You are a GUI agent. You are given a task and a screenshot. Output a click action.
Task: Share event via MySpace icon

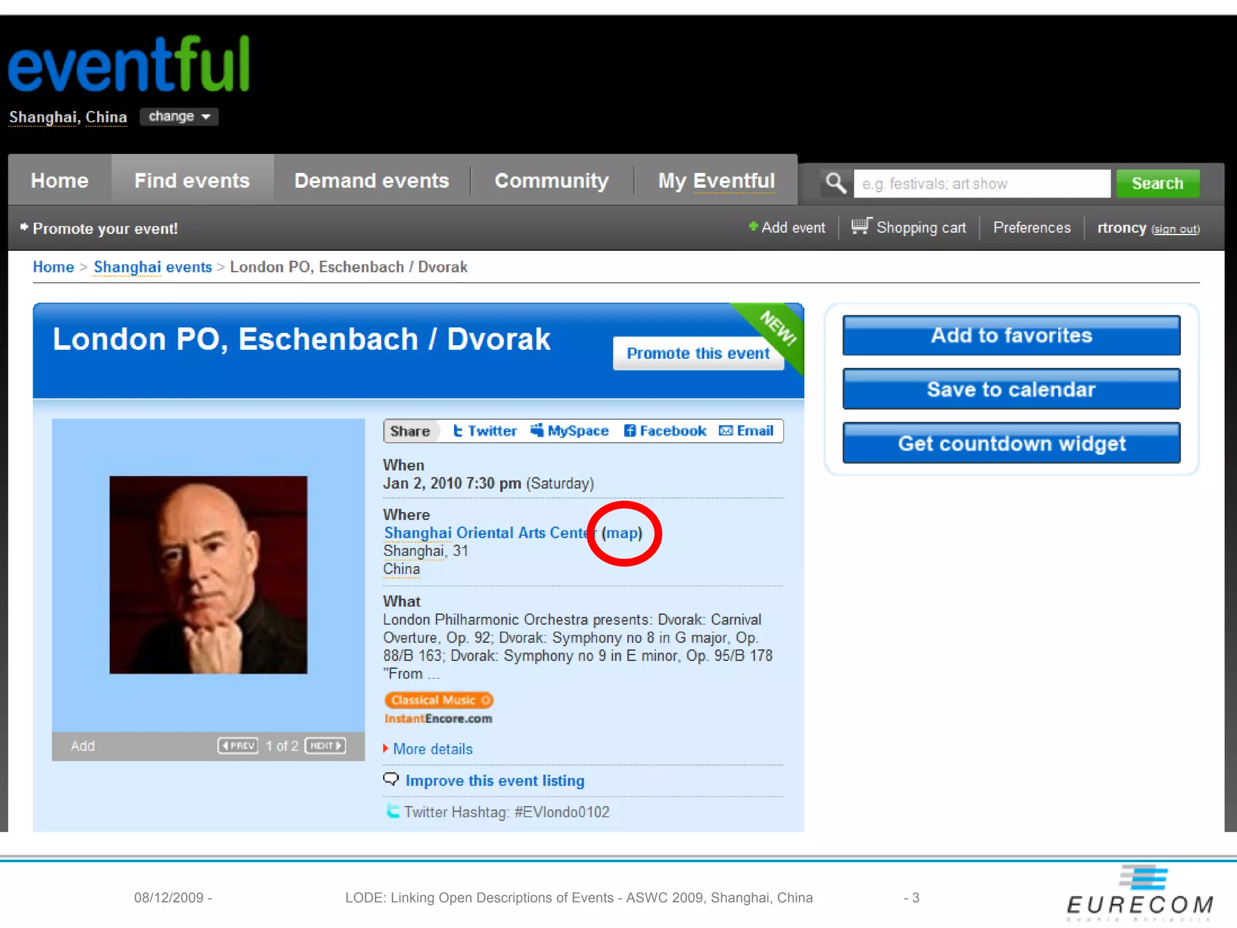tap(537, 430)
